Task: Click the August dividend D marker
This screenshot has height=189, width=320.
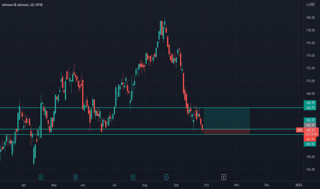Action: tap(166, 177)
